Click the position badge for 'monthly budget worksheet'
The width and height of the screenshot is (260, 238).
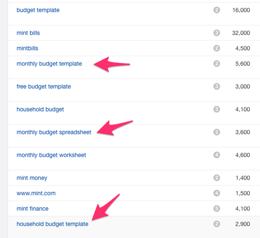(x=217, y=155)
